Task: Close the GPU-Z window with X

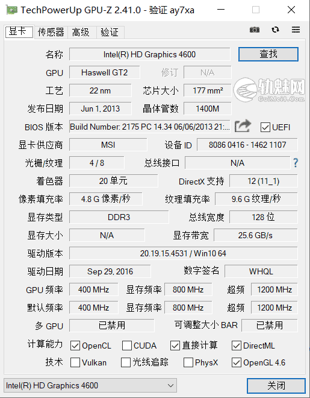Action: tap(291, 10)
